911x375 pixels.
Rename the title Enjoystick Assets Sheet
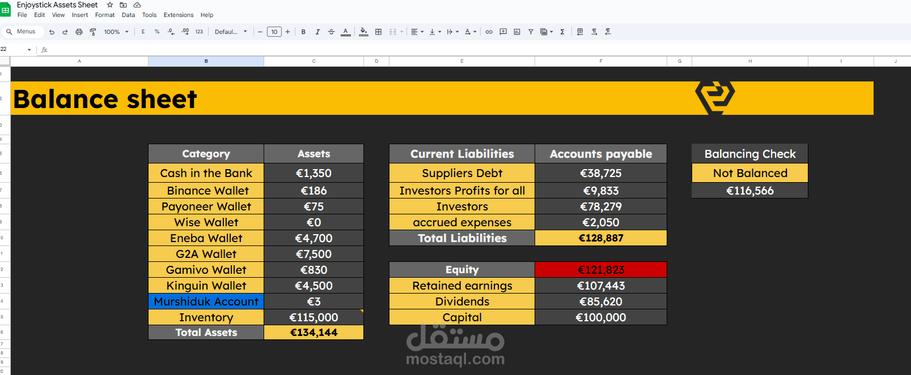tap(57, 5)
